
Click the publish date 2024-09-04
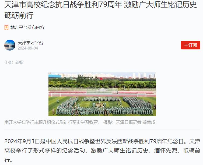coord(28,48)
